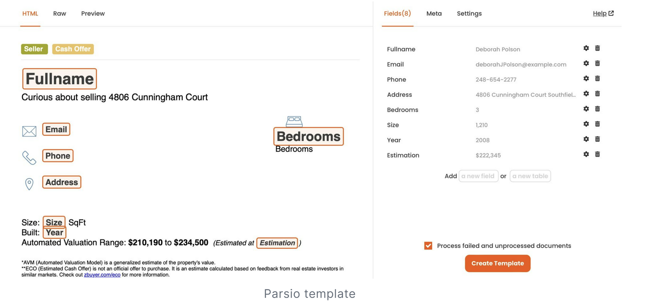Add a new field
646x306 pixels.
pyautogui.click(x=478, y=176)
